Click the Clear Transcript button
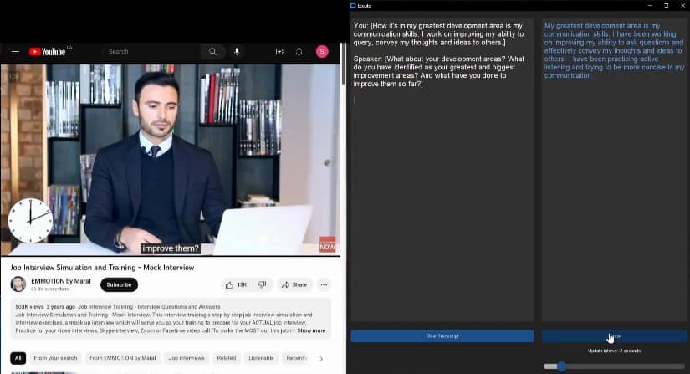Viewport: 690px width, 374px height. 442,336
